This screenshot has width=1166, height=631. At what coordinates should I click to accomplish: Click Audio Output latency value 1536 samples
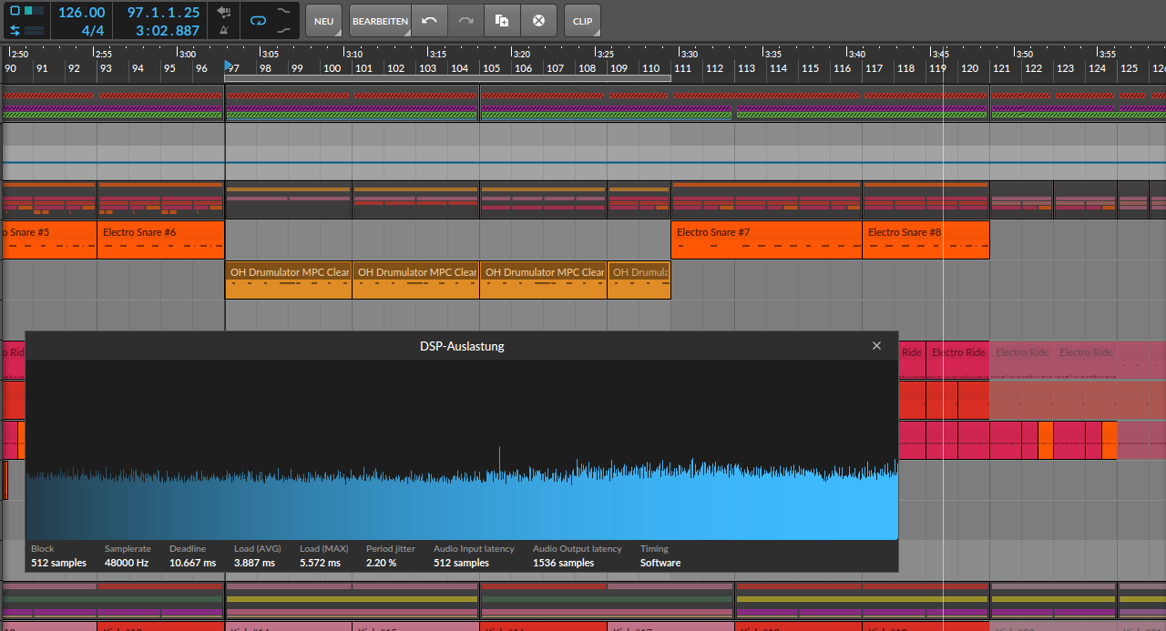tap(566, 563)
